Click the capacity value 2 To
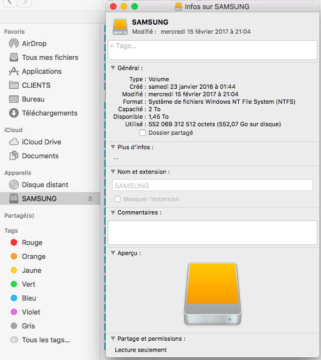The image size is (321, 360). pos(154,109)
